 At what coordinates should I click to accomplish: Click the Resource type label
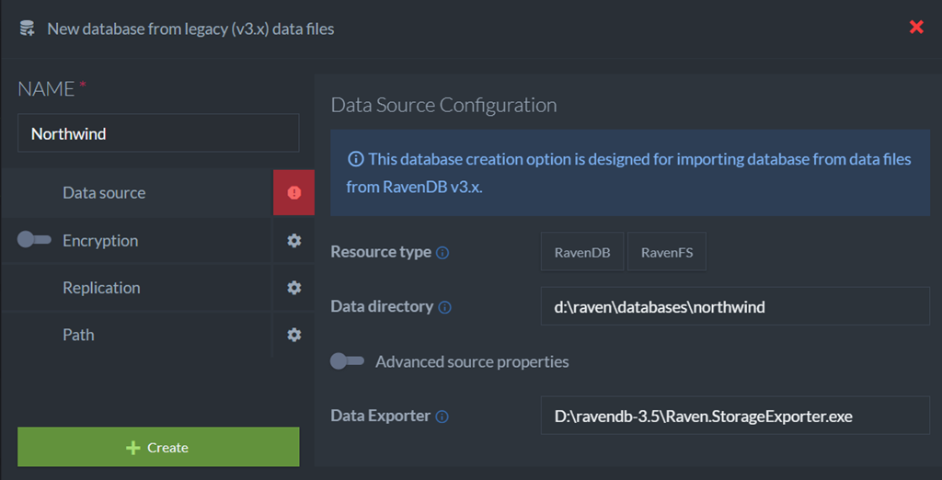point(381,252)
